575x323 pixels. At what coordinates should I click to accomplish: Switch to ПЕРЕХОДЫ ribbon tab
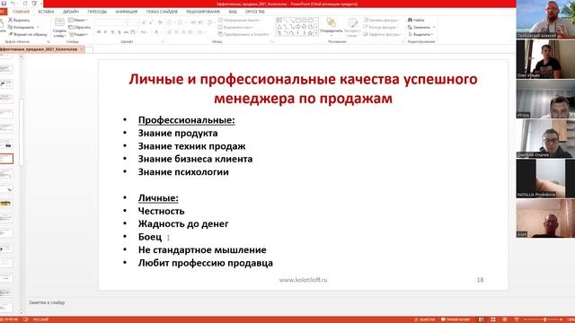[97, 12]
